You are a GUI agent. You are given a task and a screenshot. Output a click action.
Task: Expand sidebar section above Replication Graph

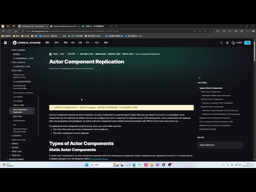pyautogui.click(x=10, y=136)
